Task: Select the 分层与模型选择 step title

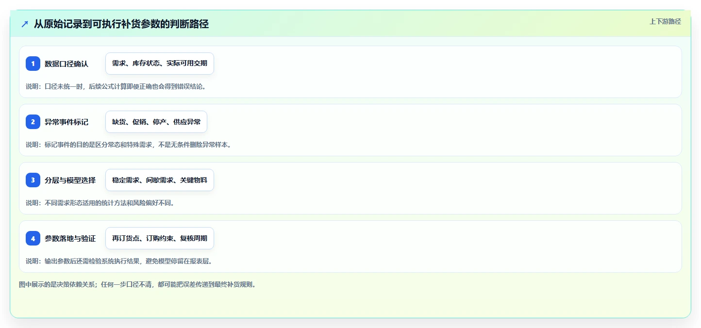Action: [70, 180]
